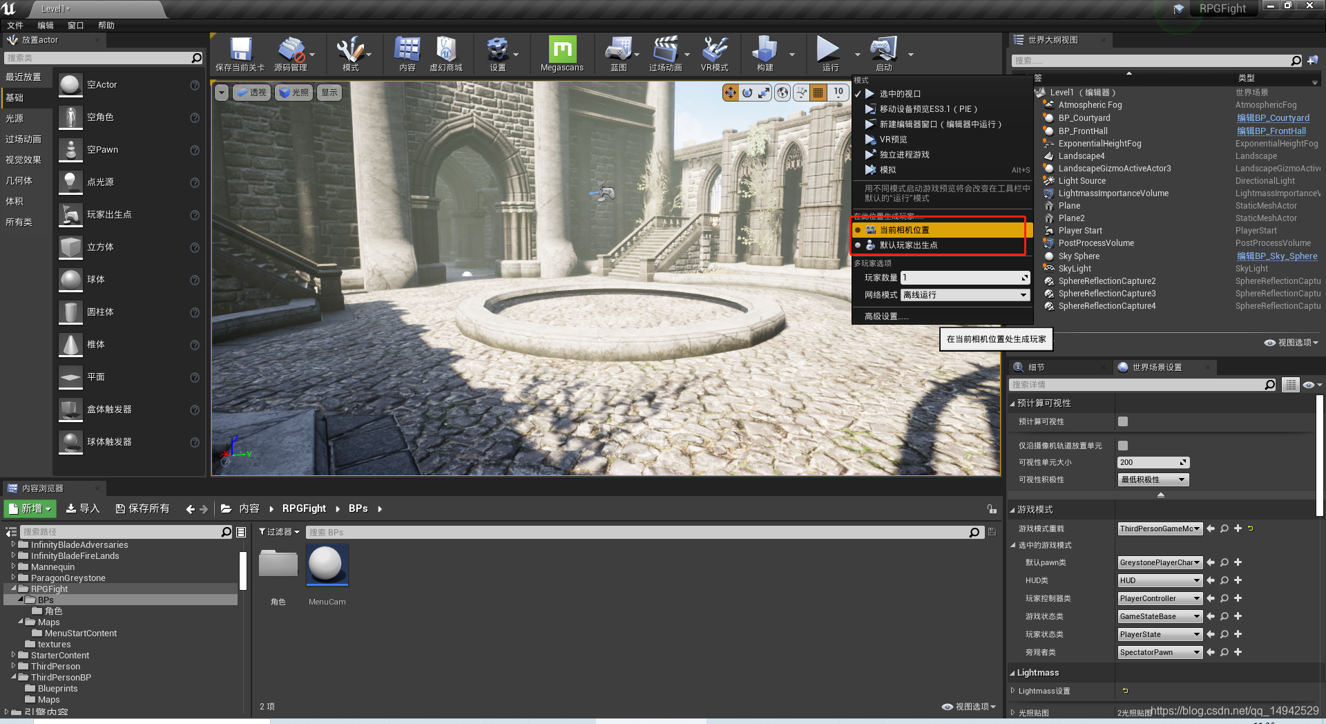
Task: Select translate gizmo mode in viewport
Action: pos(731,93)
